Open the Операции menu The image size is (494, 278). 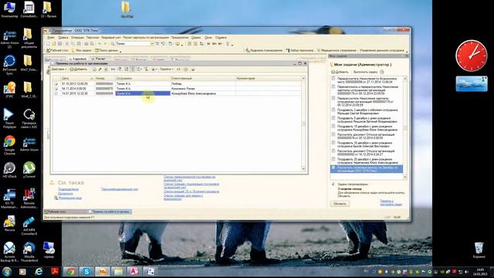[x=77, y=38]
